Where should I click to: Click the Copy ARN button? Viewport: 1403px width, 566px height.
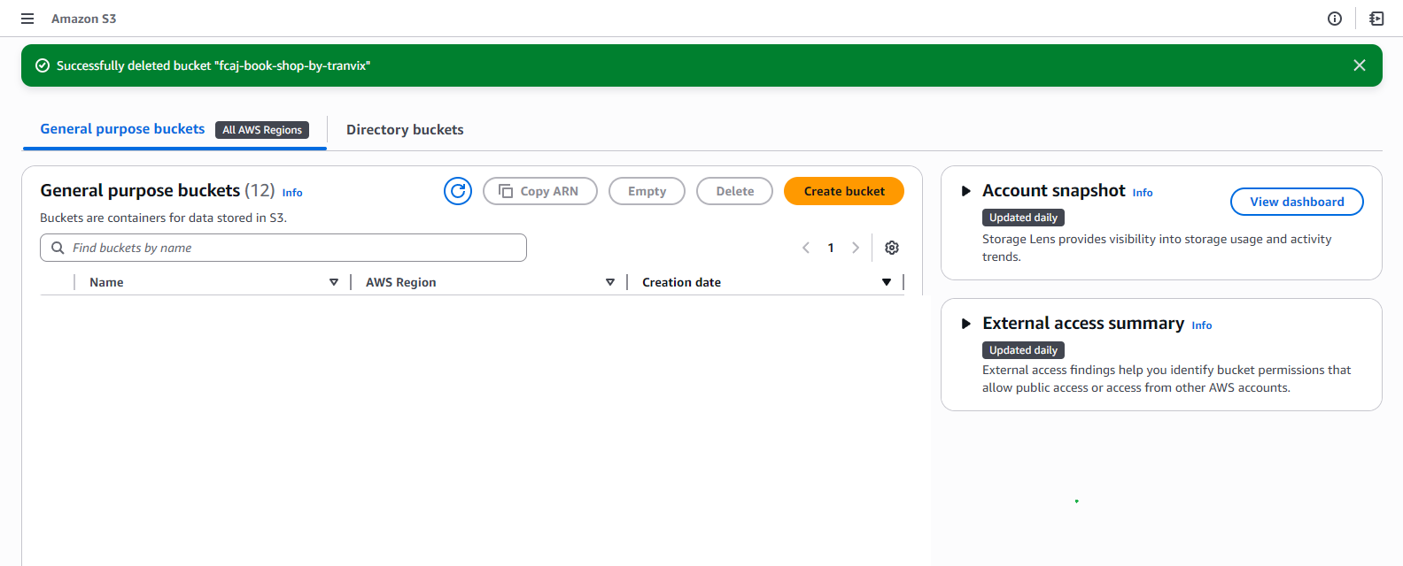pyautogui.click(x=540, y=191)
